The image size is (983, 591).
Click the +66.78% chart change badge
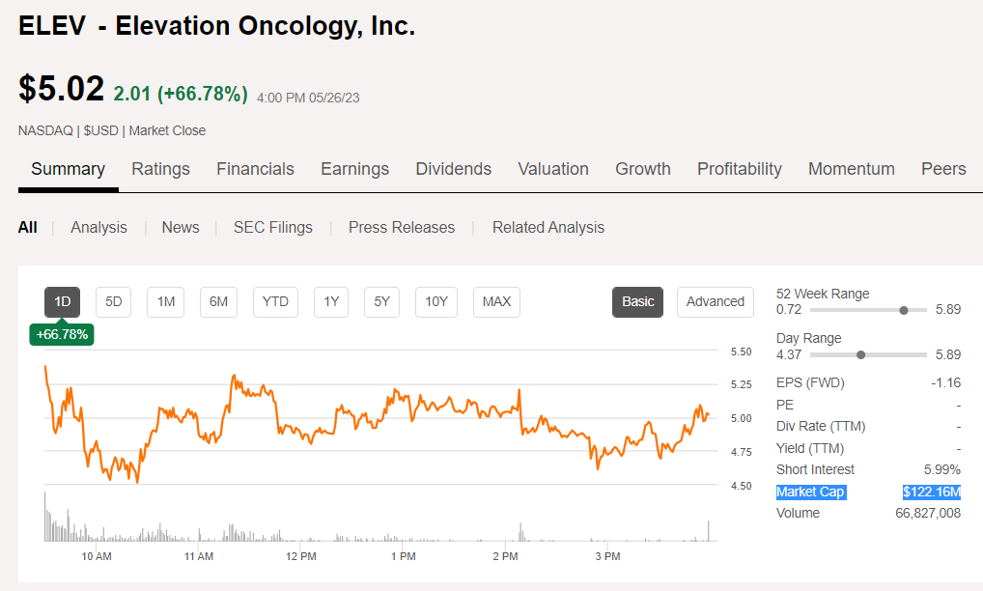[62, 334]
